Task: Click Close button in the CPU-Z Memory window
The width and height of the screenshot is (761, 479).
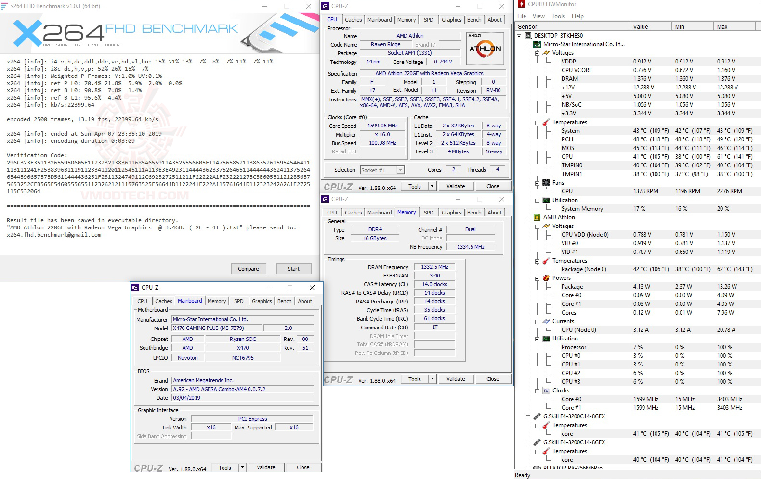Action: pyautogui.click(x=493, y=379)
